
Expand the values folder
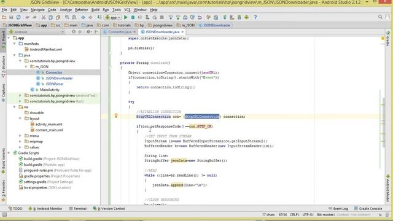coord(20,147)
